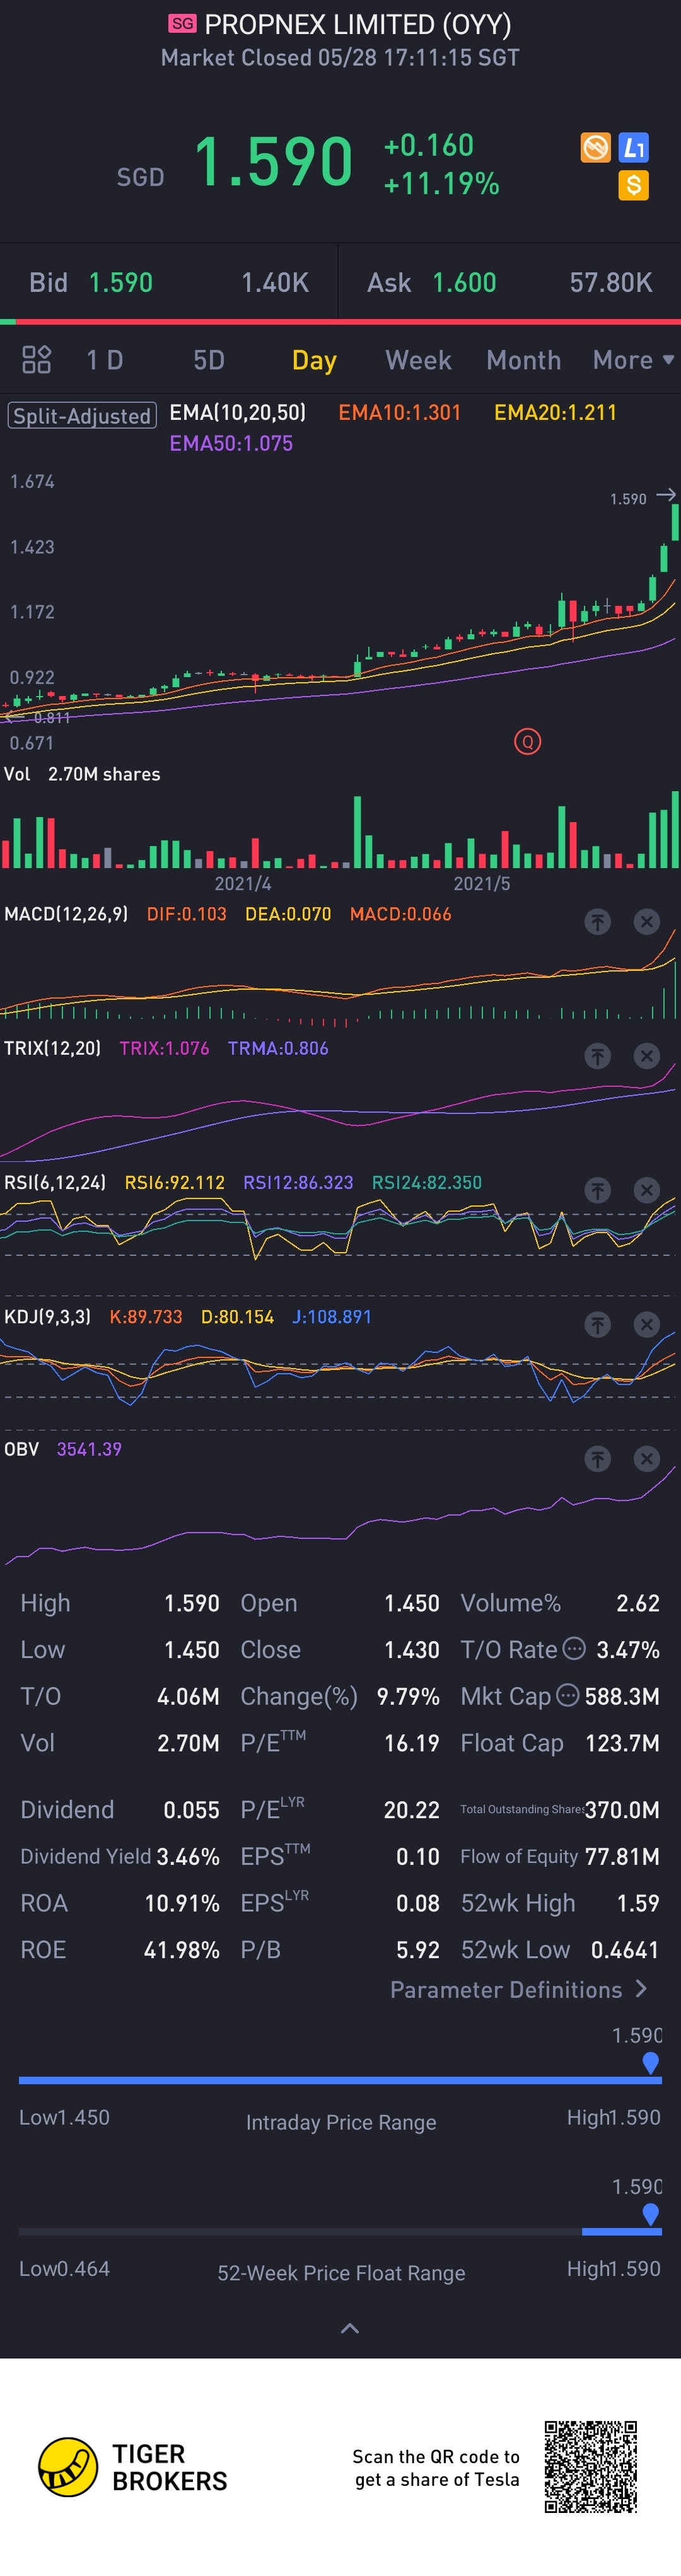
Task: Tap the arrow beside 1.590 chart label
Action: (666, 495)
